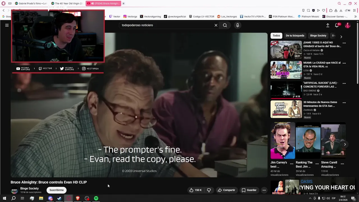Start voice search with microphone
This screenshot has height=202, width=359.
(238, 25)
